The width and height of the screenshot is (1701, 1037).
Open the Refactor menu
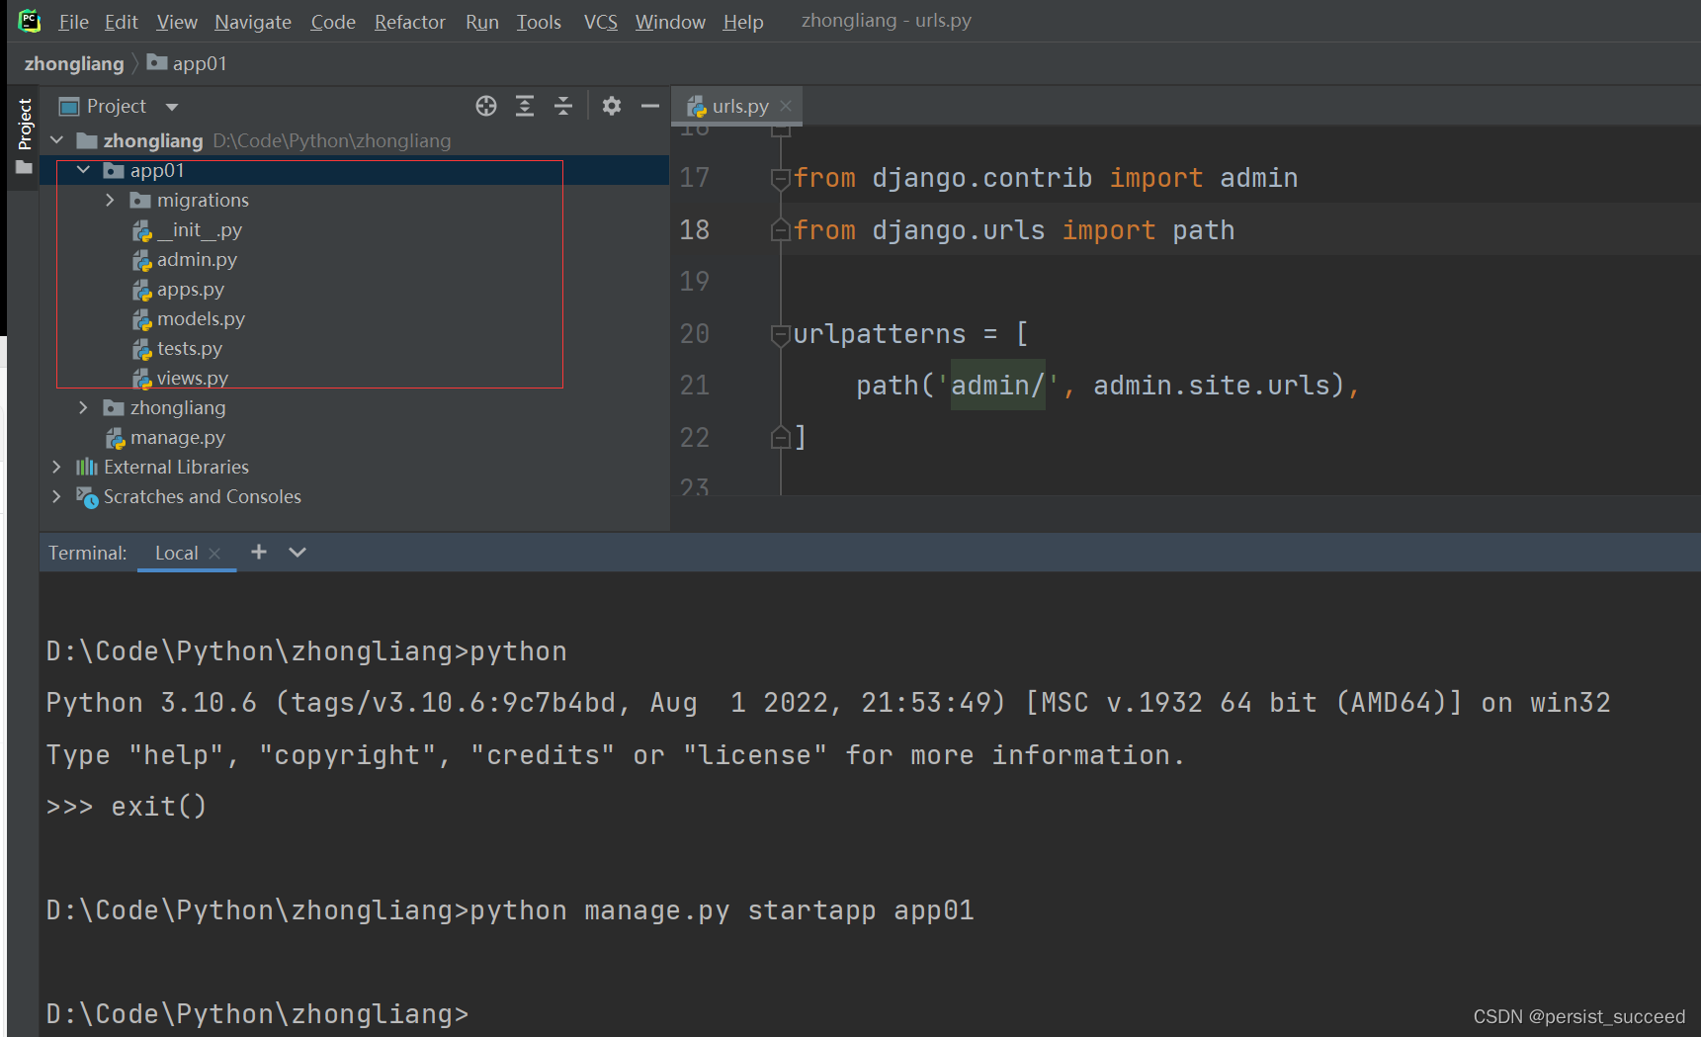point(409,21)
